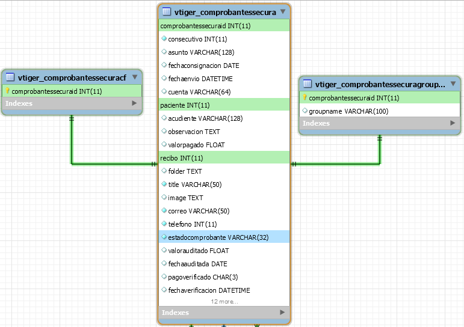Click the diamond icon beside image TEXT
This screenshot has height=327, width=464.
tap(164, 197)
